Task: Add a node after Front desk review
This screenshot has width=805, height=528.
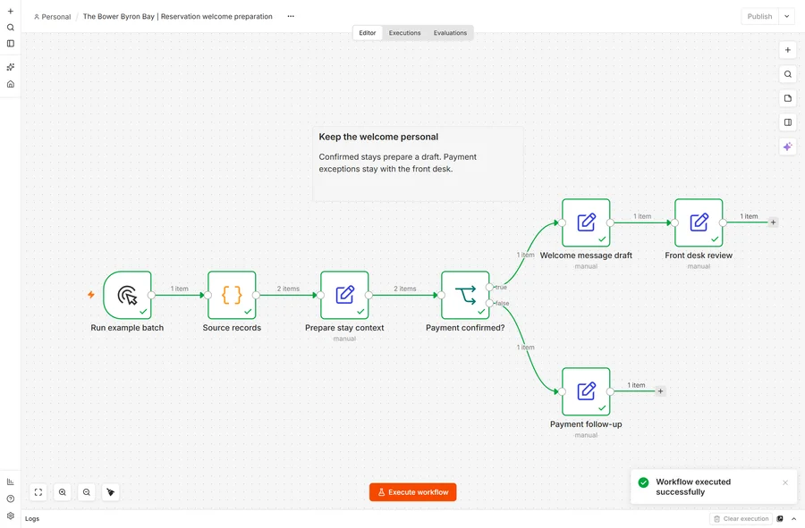Action: (773, 222)
